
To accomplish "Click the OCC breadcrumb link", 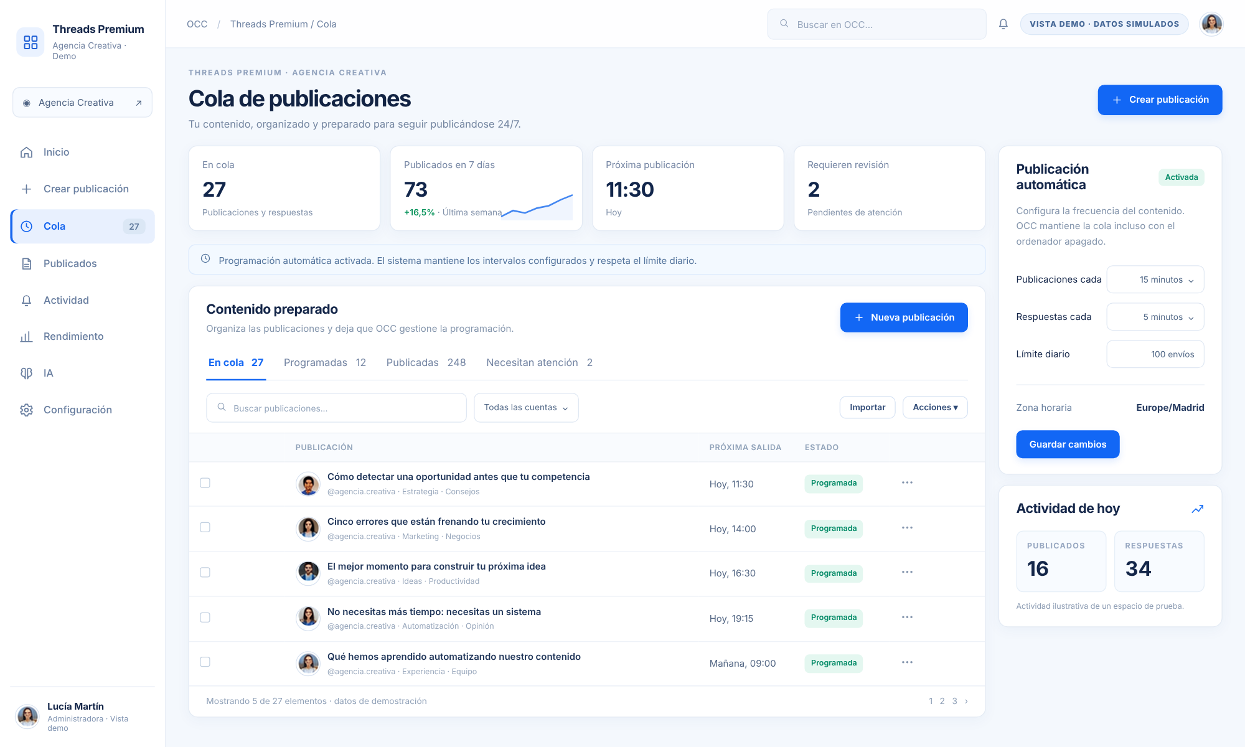I will (x=197, y=24).
